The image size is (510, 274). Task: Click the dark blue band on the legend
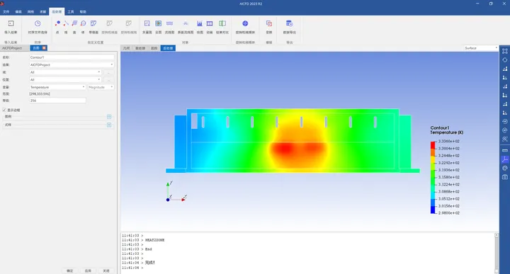pyautogui.click(x=433, y=210)
